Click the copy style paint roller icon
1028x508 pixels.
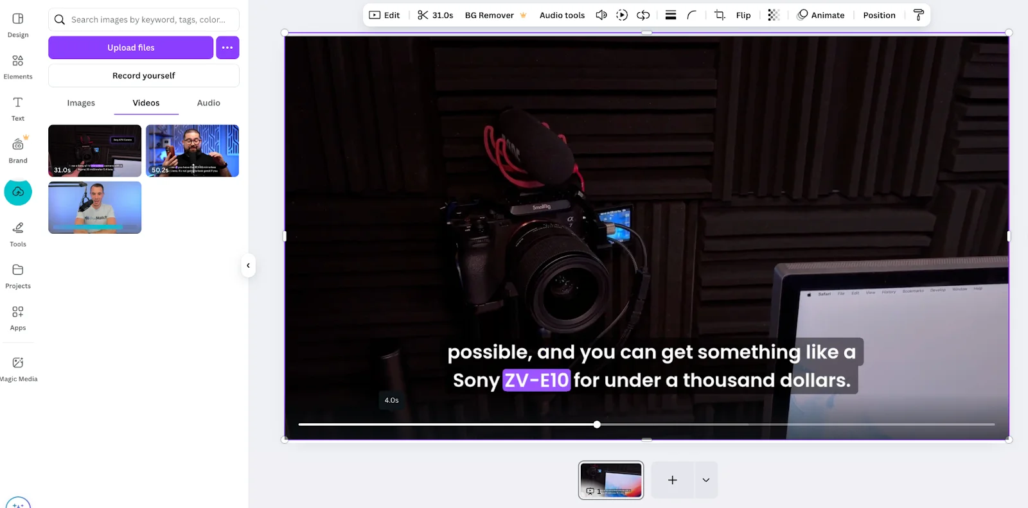click(919, 15)
